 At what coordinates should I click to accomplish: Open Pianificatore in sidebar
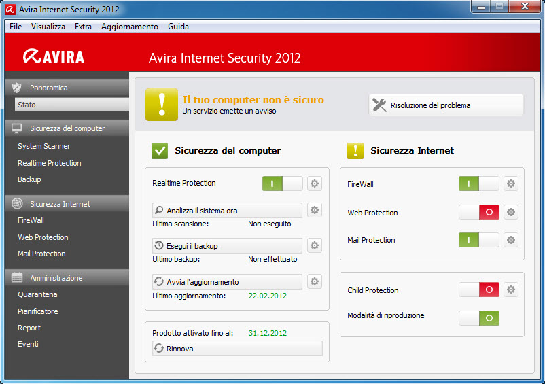coord(38,311)
